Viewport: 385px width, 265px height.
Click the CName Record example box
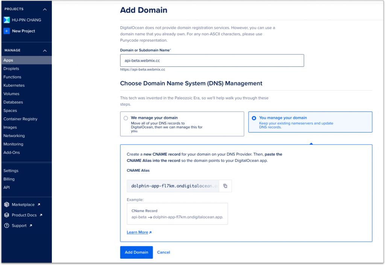177,214
